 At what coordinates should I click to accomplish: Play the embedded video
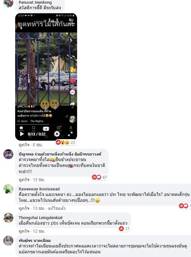(22, 134)
